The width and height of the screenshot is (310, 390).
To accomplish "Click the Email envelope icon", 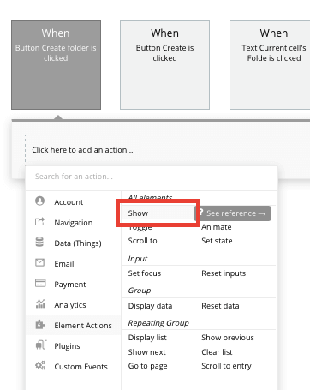I will click(x=39, y=262).
